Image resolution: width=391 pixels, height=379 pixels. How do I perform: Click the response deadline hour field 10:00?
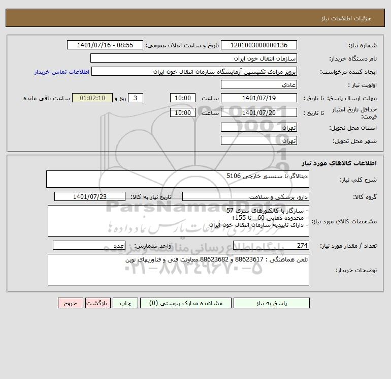pyautogui.click(x=183, y=98)
